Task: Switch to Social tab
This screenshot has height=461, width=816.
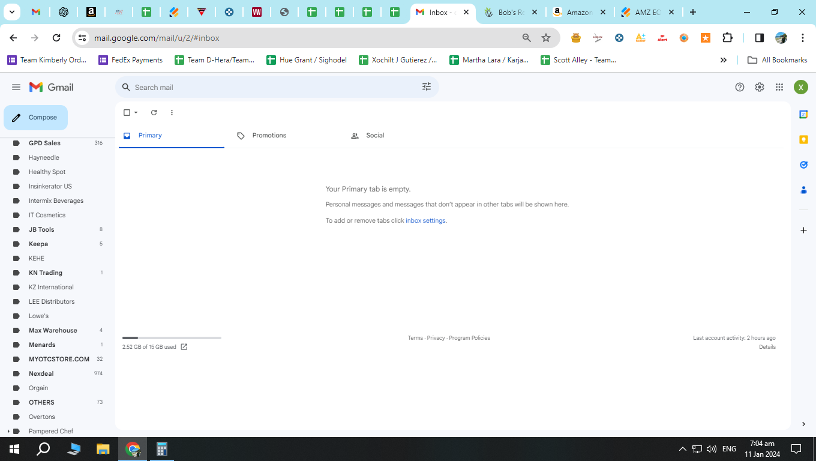Action: point(398,136)
